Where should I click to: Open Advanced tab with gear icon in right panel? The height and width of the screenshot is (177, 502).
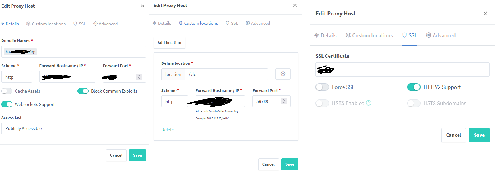pos(441,35)
